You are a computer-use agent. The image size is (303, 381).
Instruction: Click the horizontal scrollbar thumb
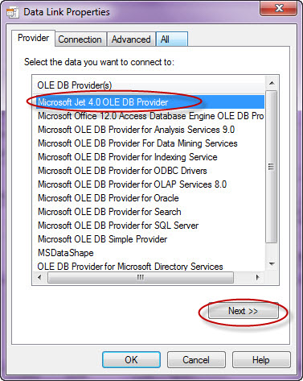click(x=141, y=277)
